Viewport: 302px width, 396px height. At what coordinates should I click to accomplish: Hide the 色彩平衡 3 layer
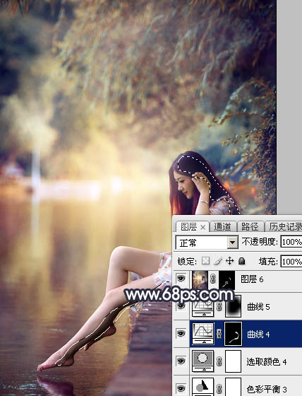[x=181, y=388]
